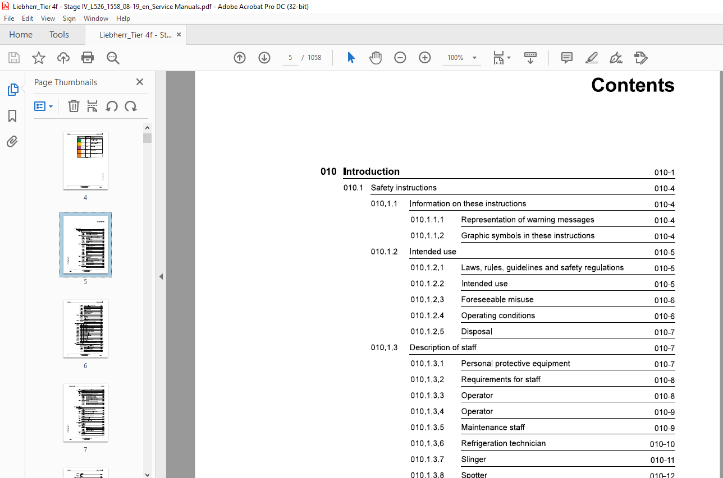
Task: Open the fit page options icon
Action: (501, 58)
